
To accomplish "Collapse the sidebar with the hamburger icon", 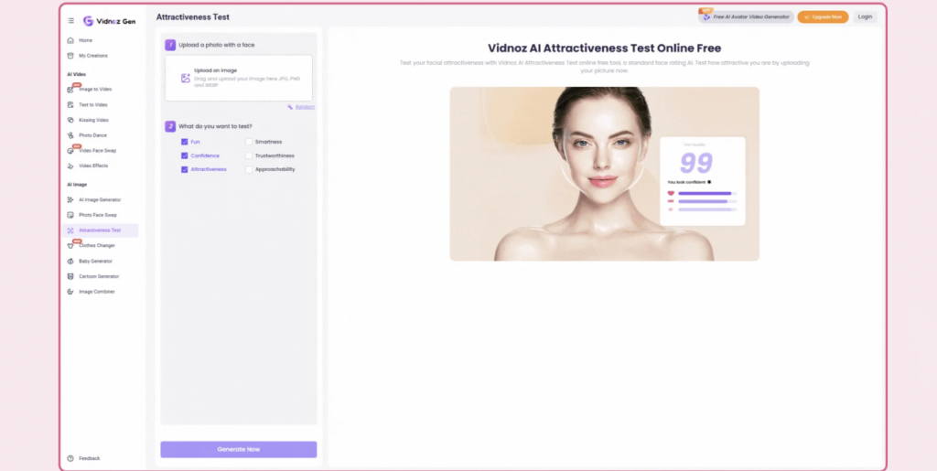I will point(71,20).
